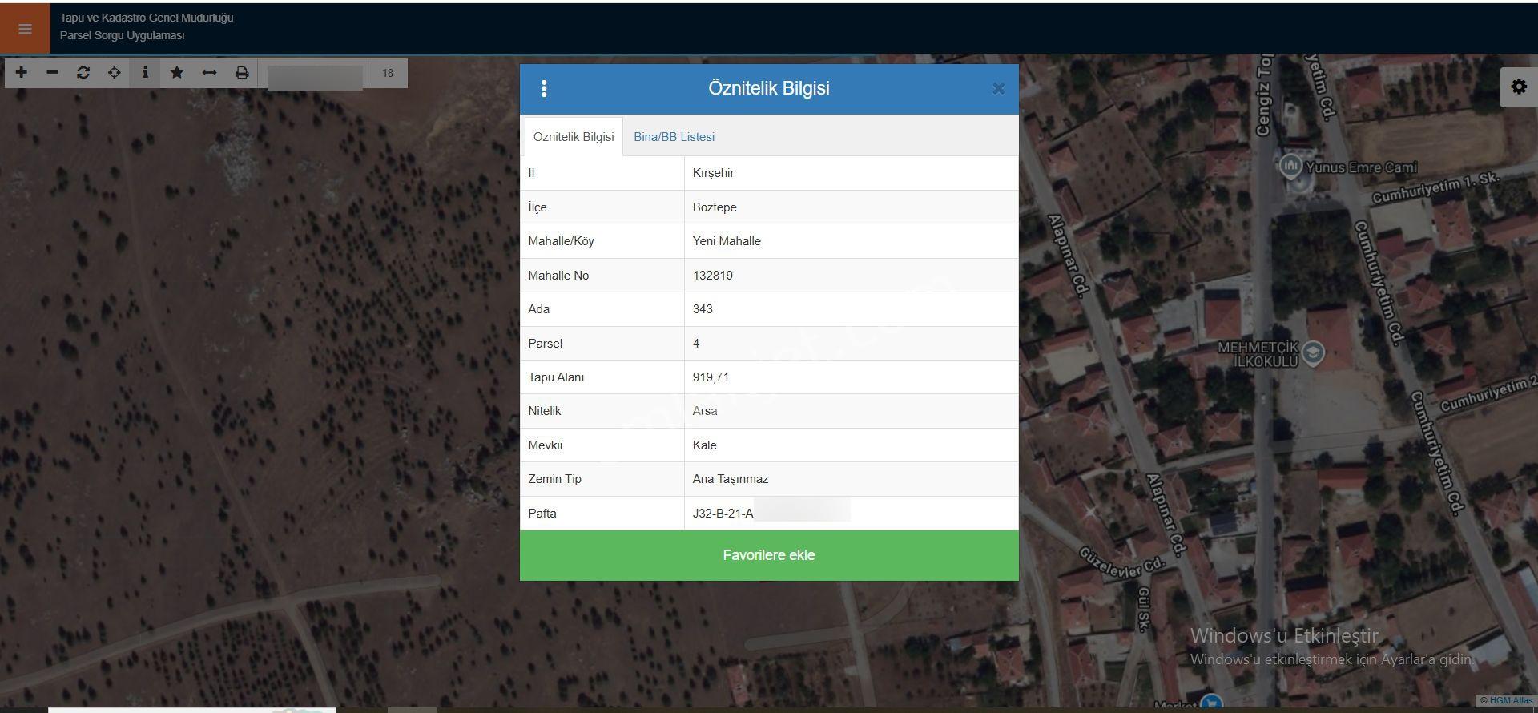Click the Yunus Emre Cami map marker
1538x713 pixels.
point(1290,166)
